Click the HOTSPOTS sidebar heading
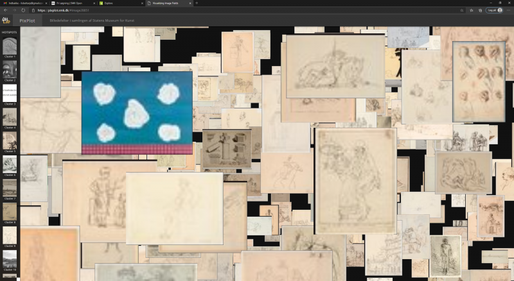The height and width of the screenshot is (281, 514). (x=9, y=33)
